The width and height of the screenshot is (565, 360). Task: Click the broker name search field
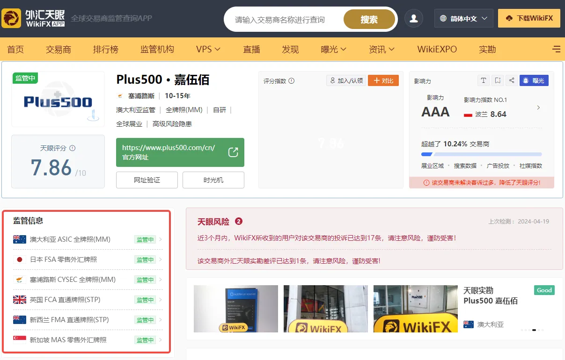coord(286,19)
